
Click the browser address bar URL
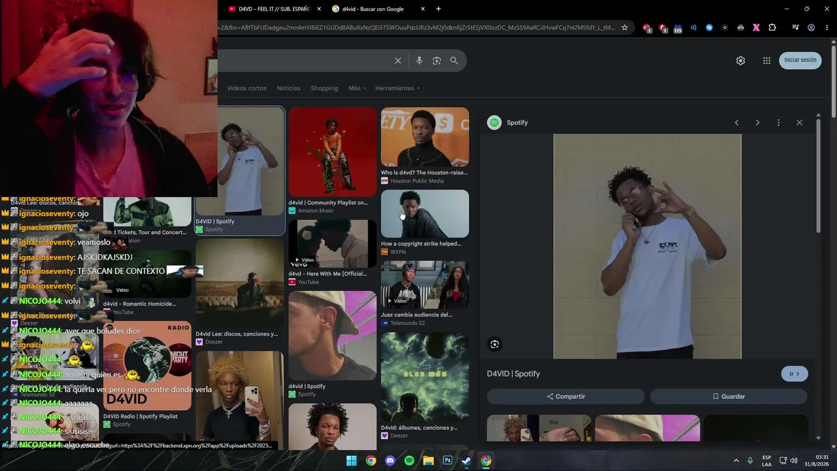click(417, 27)
